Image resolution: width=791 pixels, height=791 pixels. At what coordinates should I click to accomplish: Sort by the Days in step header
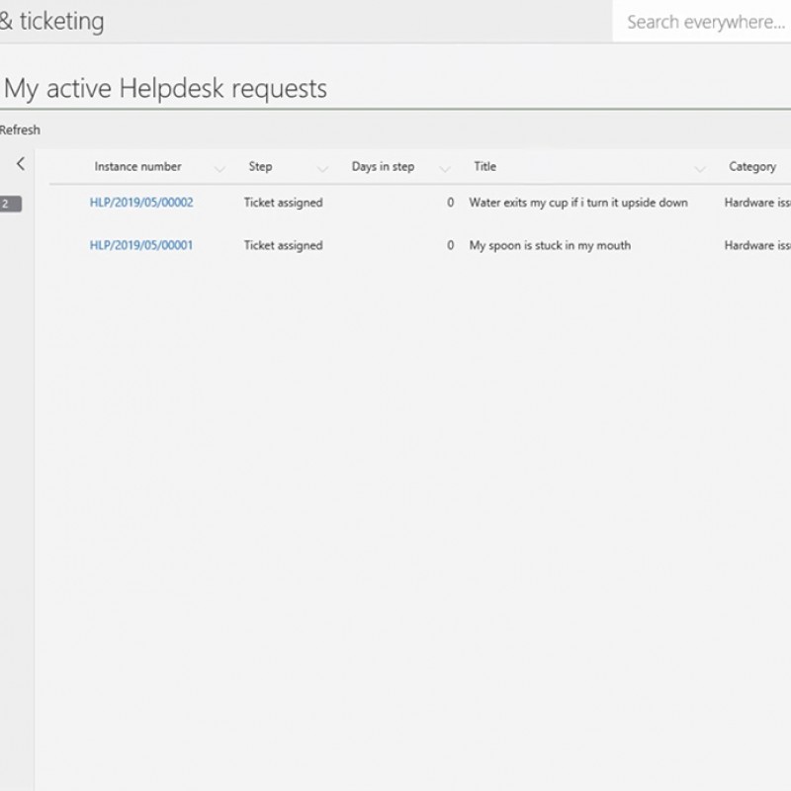pos(383,167)
